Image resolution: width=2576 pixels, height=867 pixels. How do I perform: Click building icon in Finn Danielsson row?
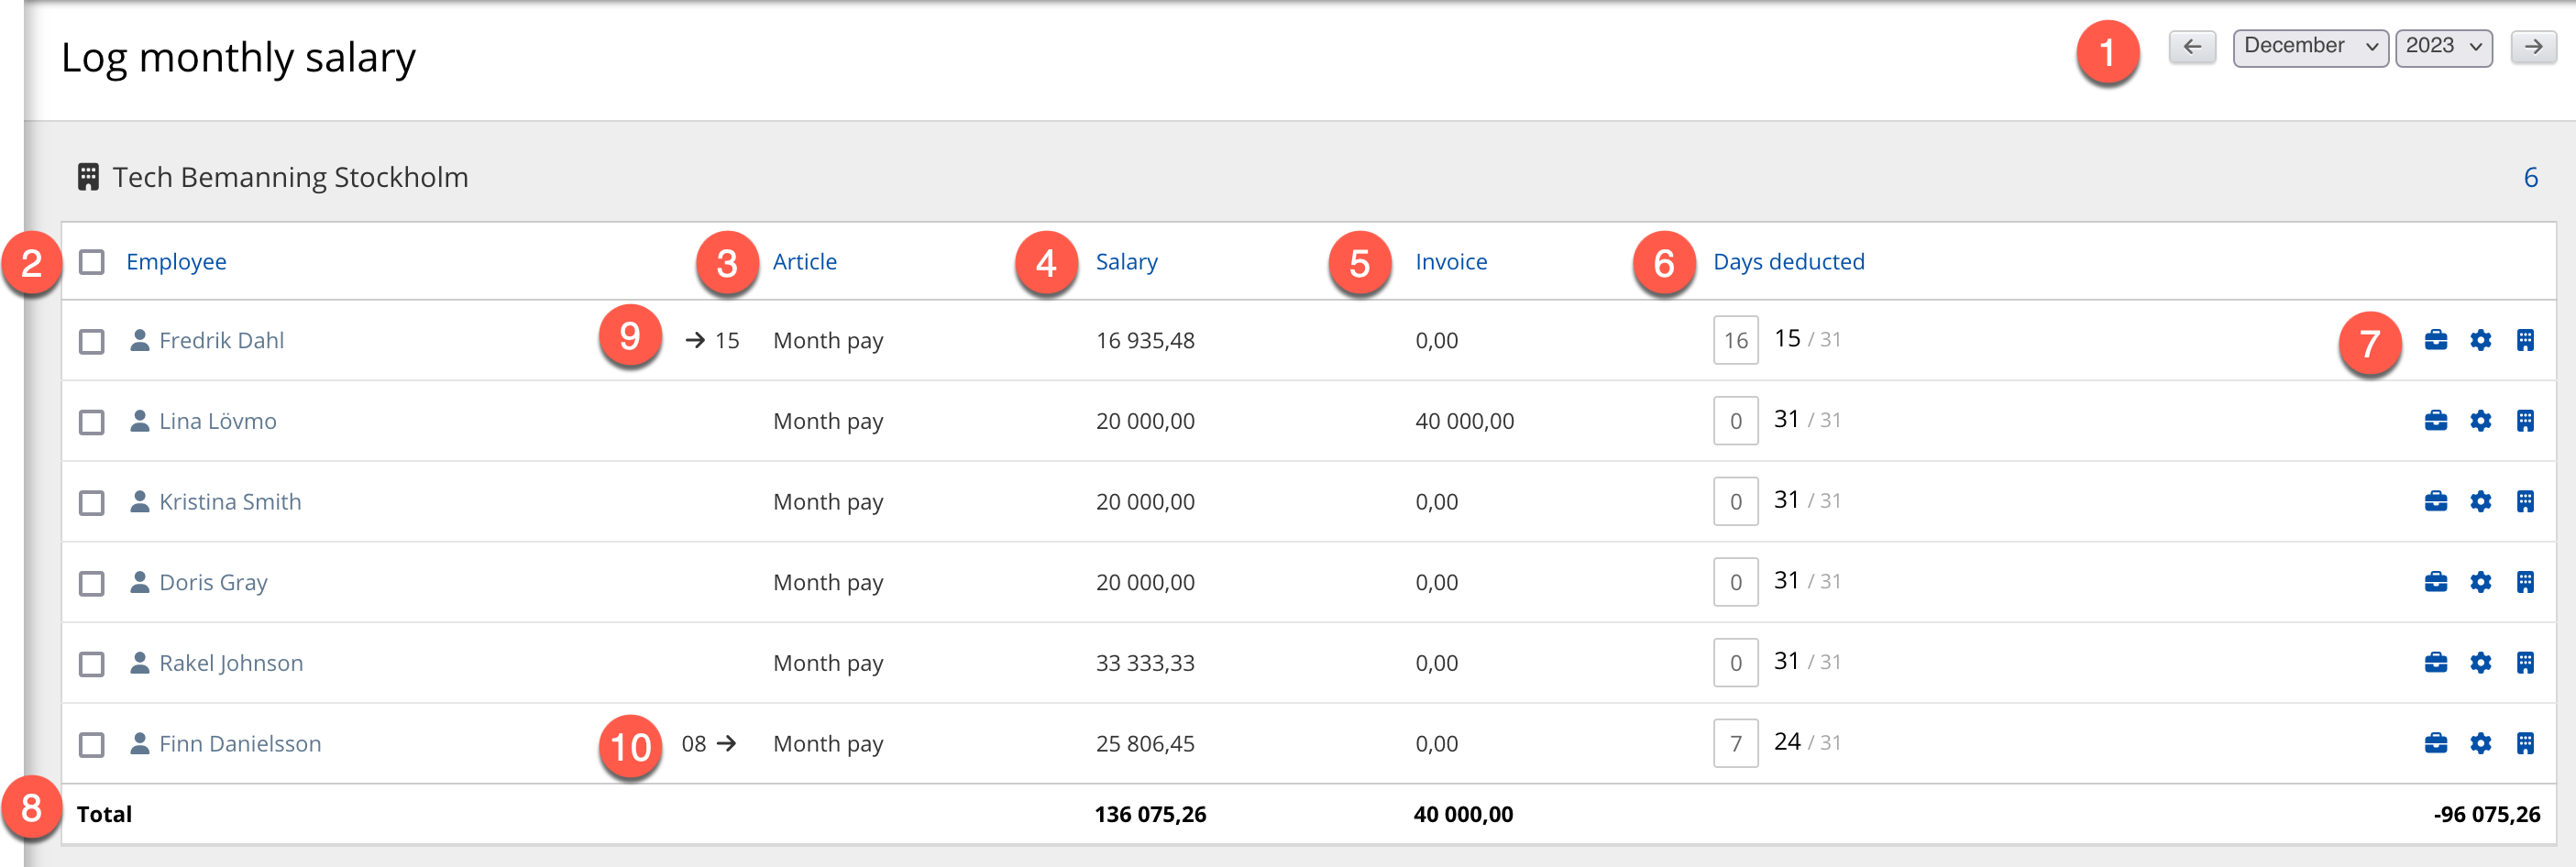coord(2524,743)
